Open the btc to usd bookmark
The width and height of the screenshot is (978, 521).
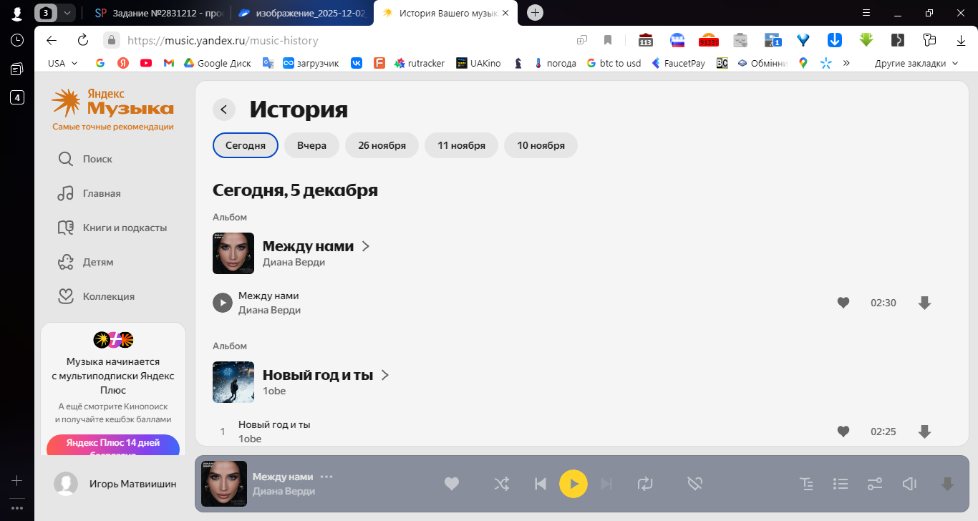614,63
